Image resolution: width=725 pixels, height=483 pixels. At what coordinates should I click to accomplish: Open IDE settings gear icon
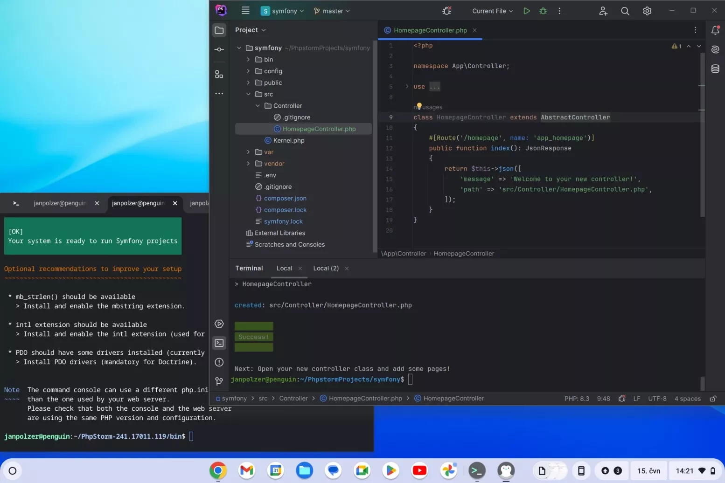click(647, 11)
